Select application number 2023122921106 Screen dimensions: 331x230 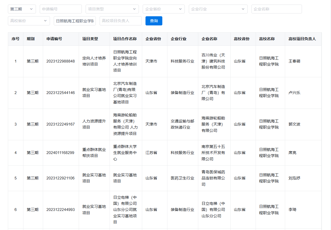pos(60,178)
